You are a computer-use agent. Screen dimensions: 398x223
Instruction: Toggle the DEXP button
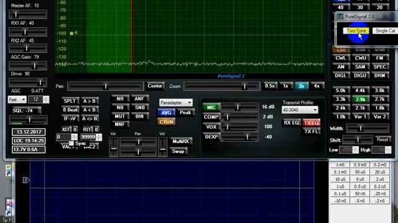pos(211,137)
